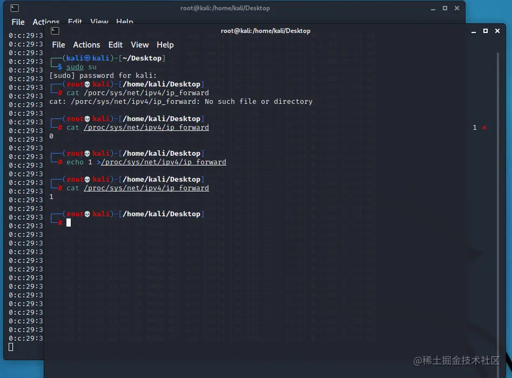
Task: Open the View menu in front terminal
Action: coord(140,45)
